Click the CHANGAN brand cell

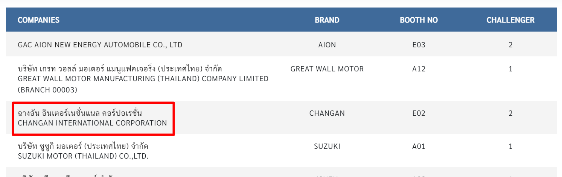(x=327, y=113)
